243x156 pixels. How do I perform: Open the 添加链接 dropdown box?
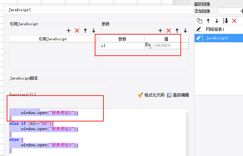click(x=229, y=11)
